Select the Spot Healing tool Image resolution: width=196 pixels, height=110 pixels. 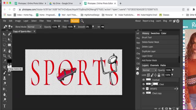5,67
